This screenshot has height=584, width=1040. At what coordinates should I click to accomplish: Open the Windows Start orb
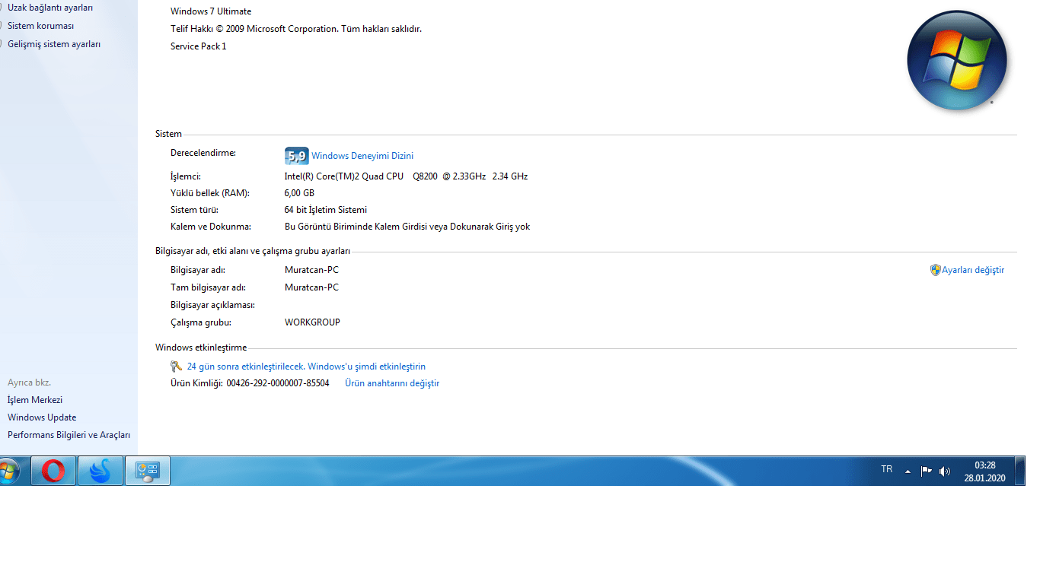click(8, 471)
